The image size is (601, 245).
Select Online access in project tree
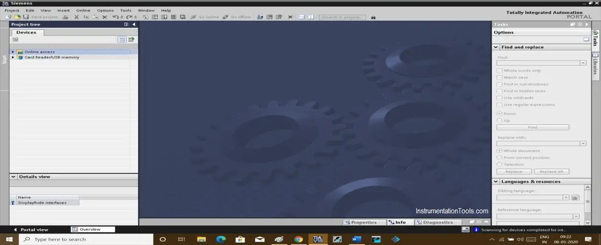click(x=39, y=52)
